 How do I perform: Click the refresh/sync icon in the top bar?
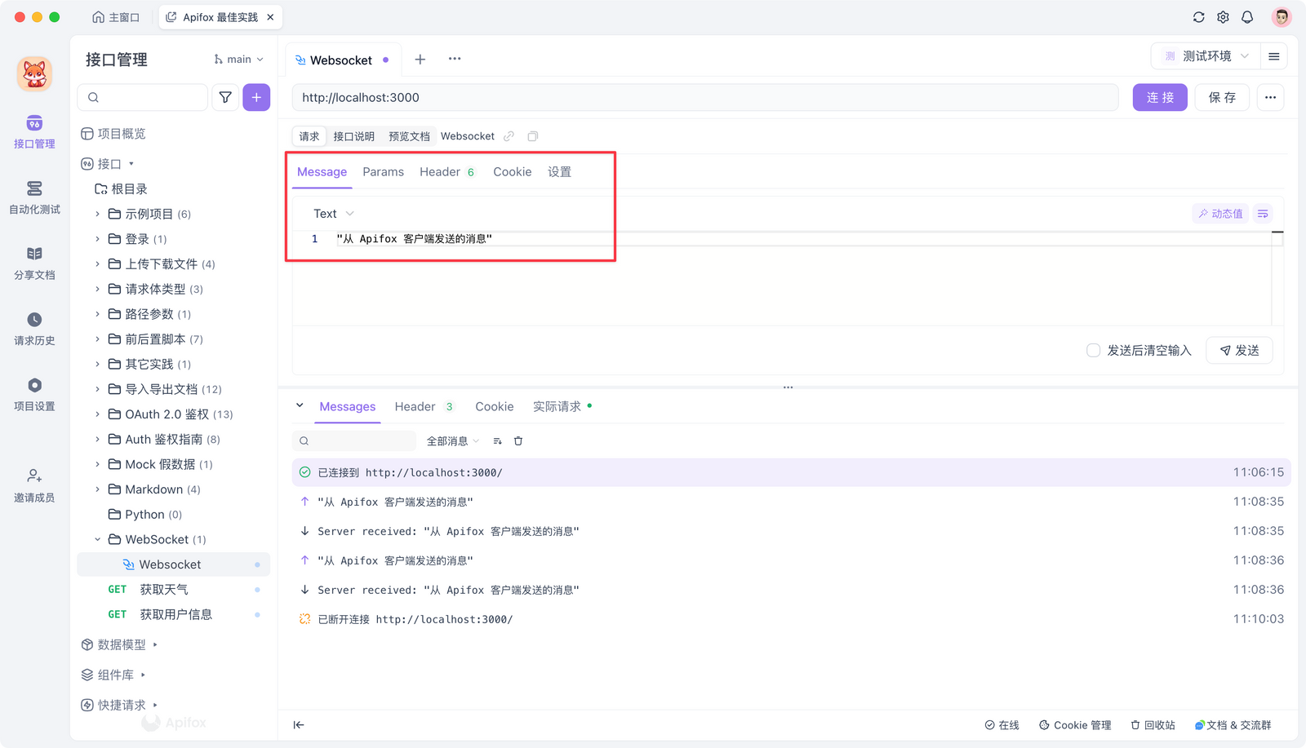(x=1198, y=16)
